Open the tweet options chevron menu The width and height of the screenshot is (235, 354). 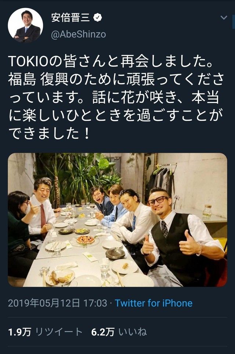224,17
